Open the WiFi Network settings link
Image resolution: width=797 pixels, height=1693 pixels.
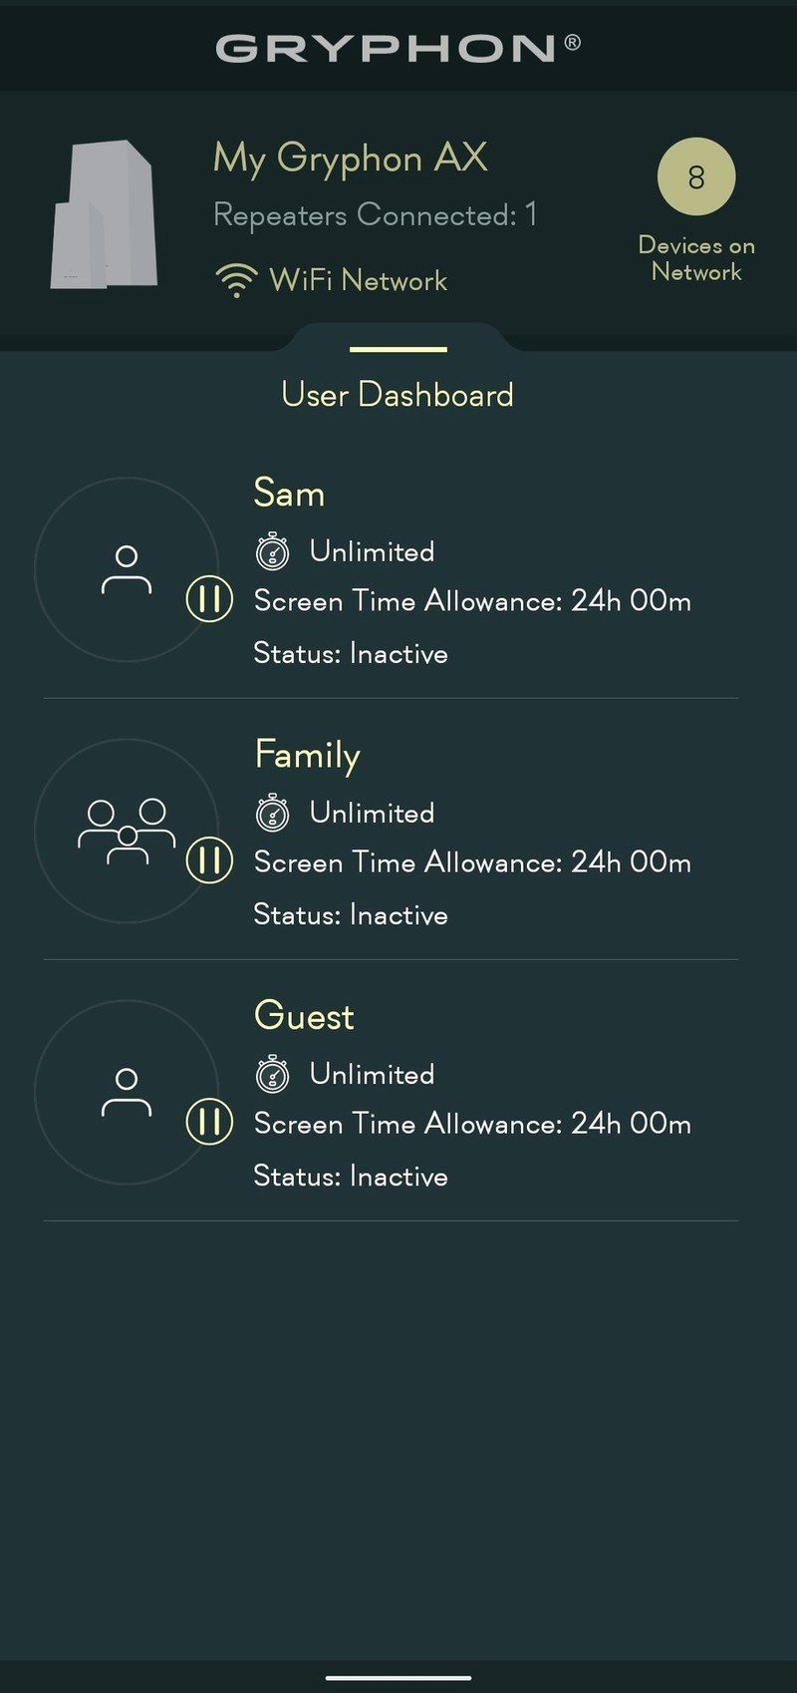click(x=358, y=280)
